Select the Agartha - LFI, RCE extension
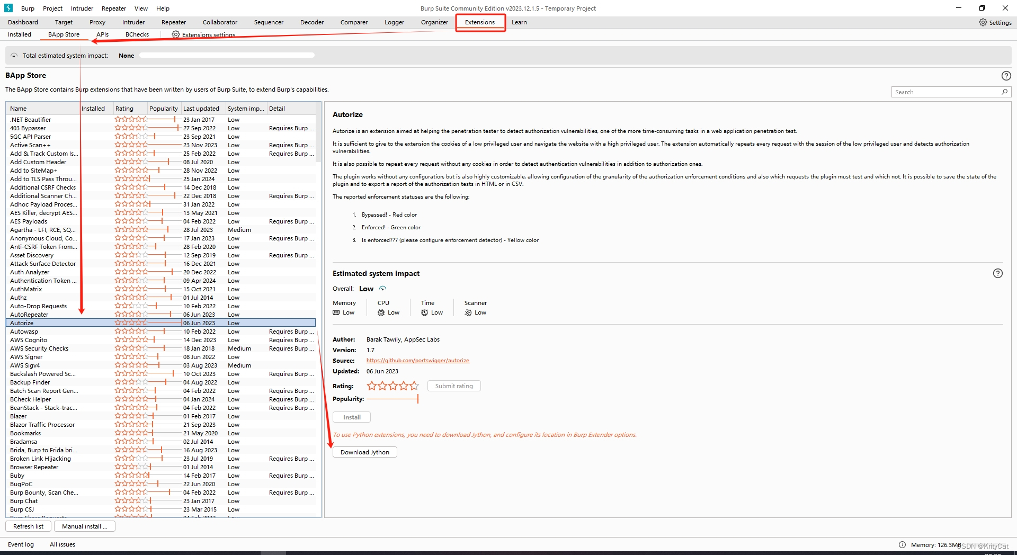Image resolution: width=1017 pixels, height=555 pixels. point(160,230)
